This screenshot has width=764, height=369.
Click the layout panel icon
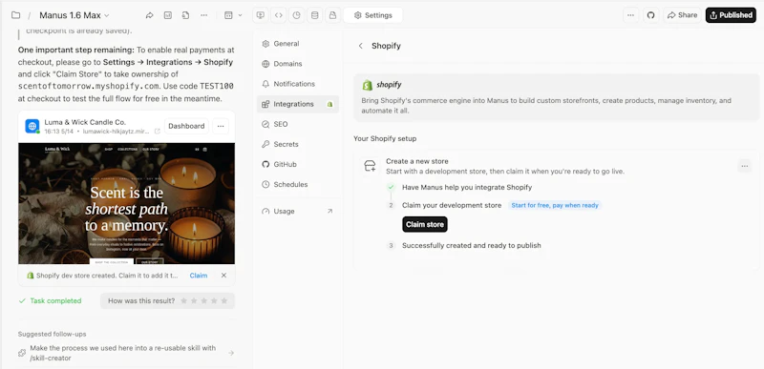point(228,15)
